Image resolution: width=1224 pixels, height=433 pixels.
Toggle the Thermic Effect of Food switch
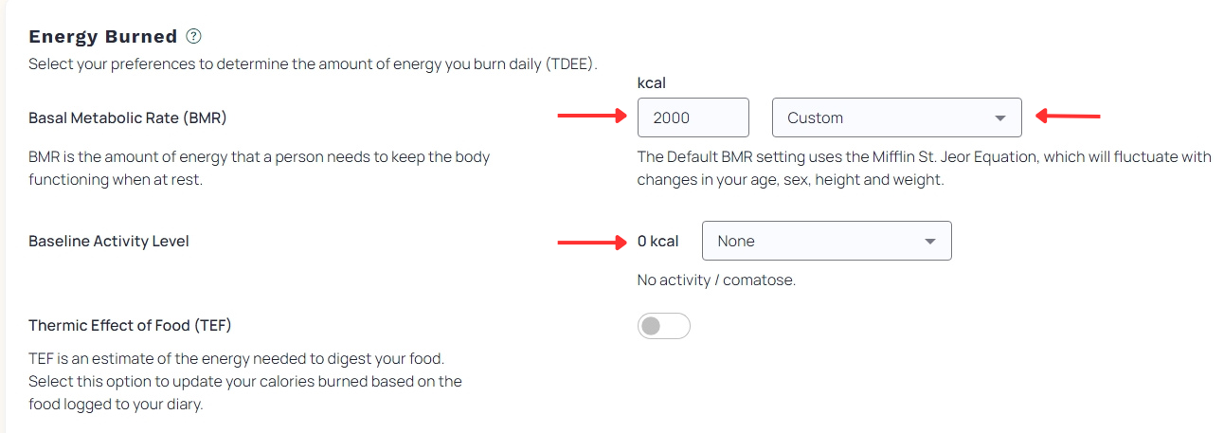[664, 327]
